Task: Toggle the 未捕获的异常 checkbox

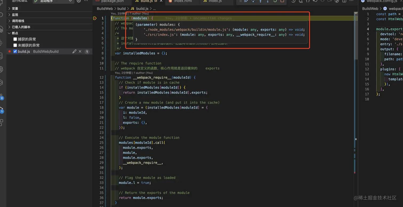Action: point(15,45)
